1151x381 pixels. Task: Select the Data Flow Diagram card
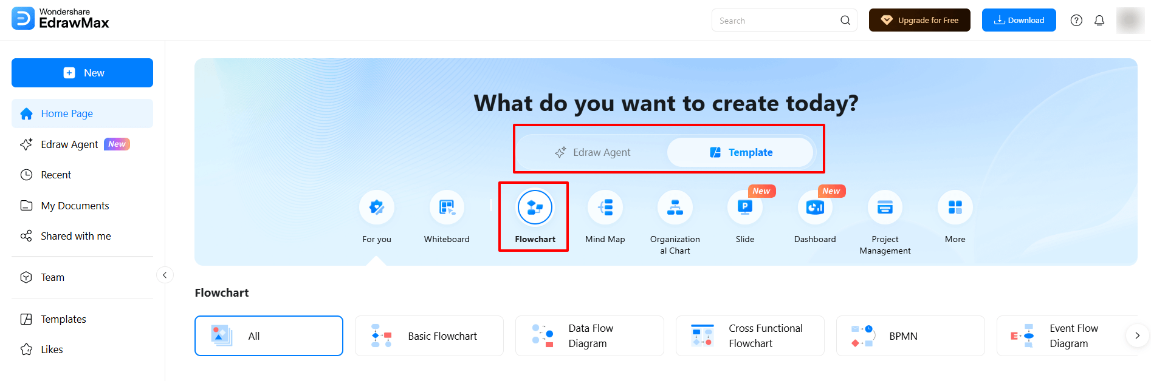click(x=589, y=335)
